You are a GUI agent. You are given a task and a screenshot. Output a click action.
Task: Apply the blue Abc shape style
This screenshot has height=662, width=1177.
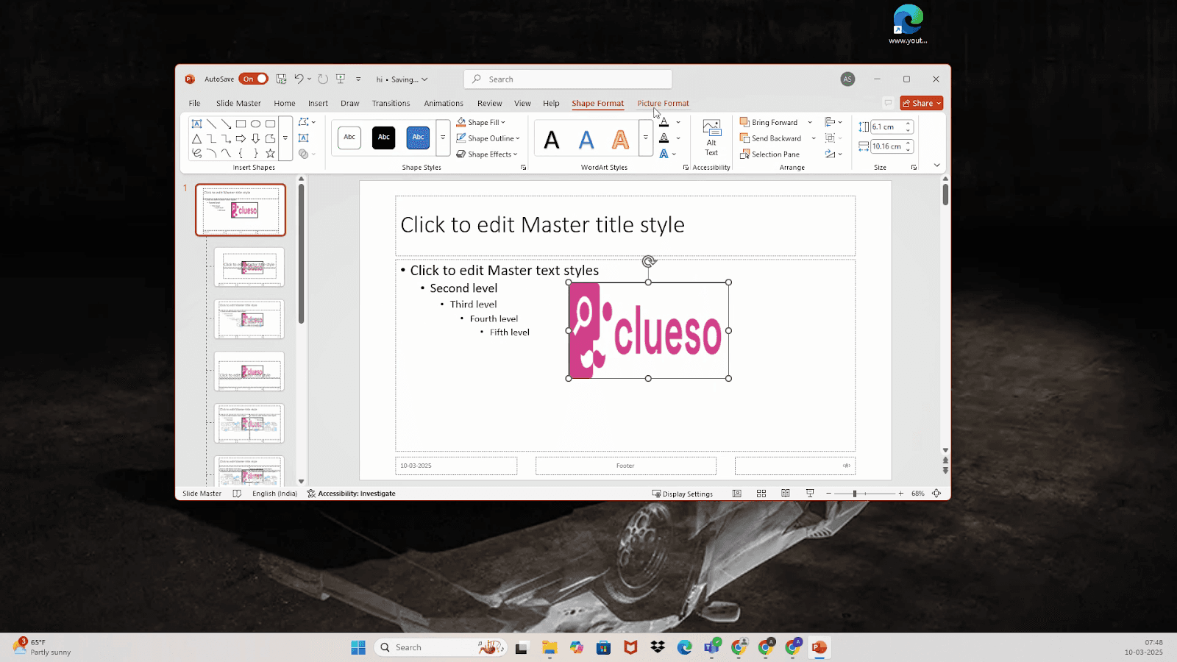click(x=418, y=138)
